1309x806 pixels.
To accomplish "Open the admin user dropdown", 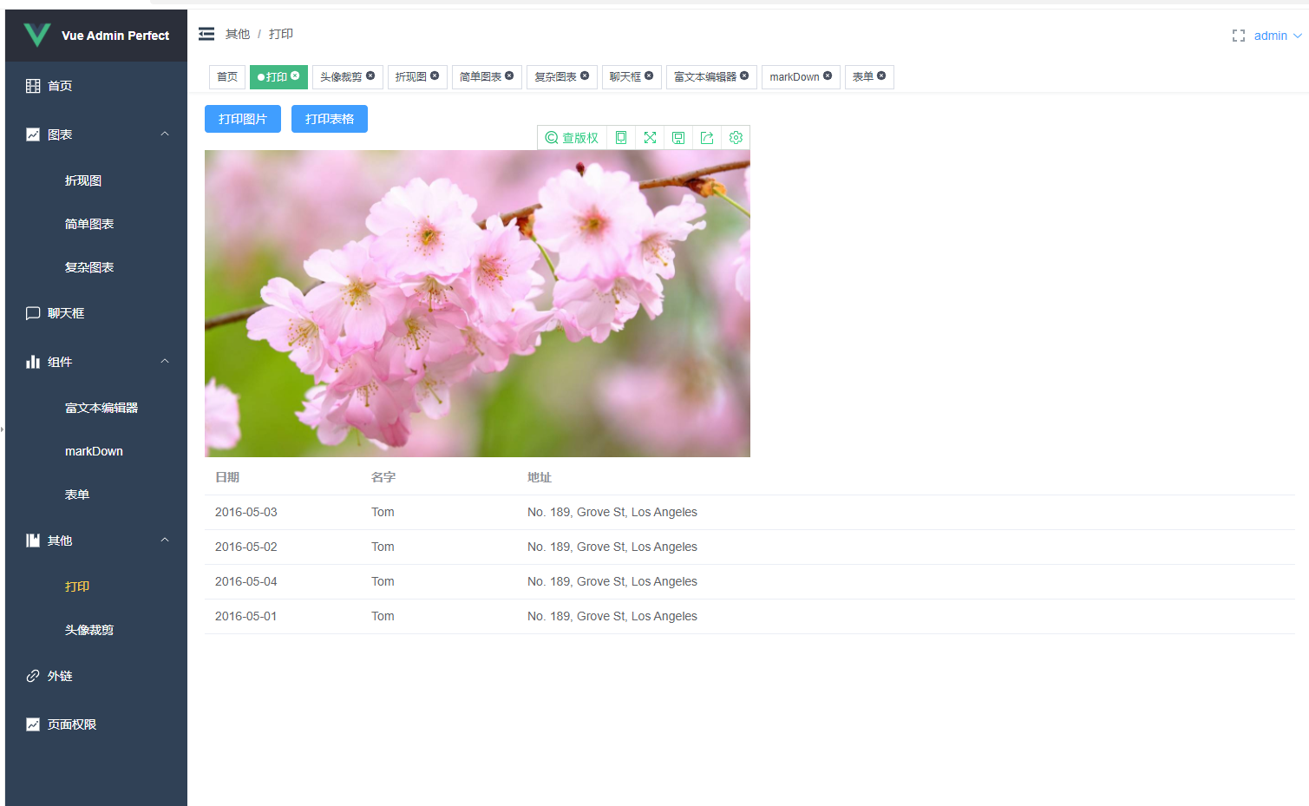I will pyautogui.click(x=1278, y=36).
